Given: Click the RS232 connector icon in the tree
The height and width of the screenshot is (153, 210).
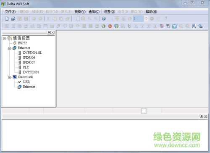Looking at the screenshot, I should [15, 43].
